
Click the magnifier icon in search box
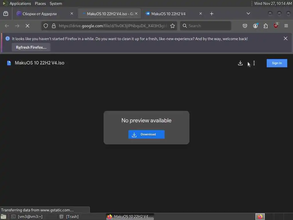point(185,26)
